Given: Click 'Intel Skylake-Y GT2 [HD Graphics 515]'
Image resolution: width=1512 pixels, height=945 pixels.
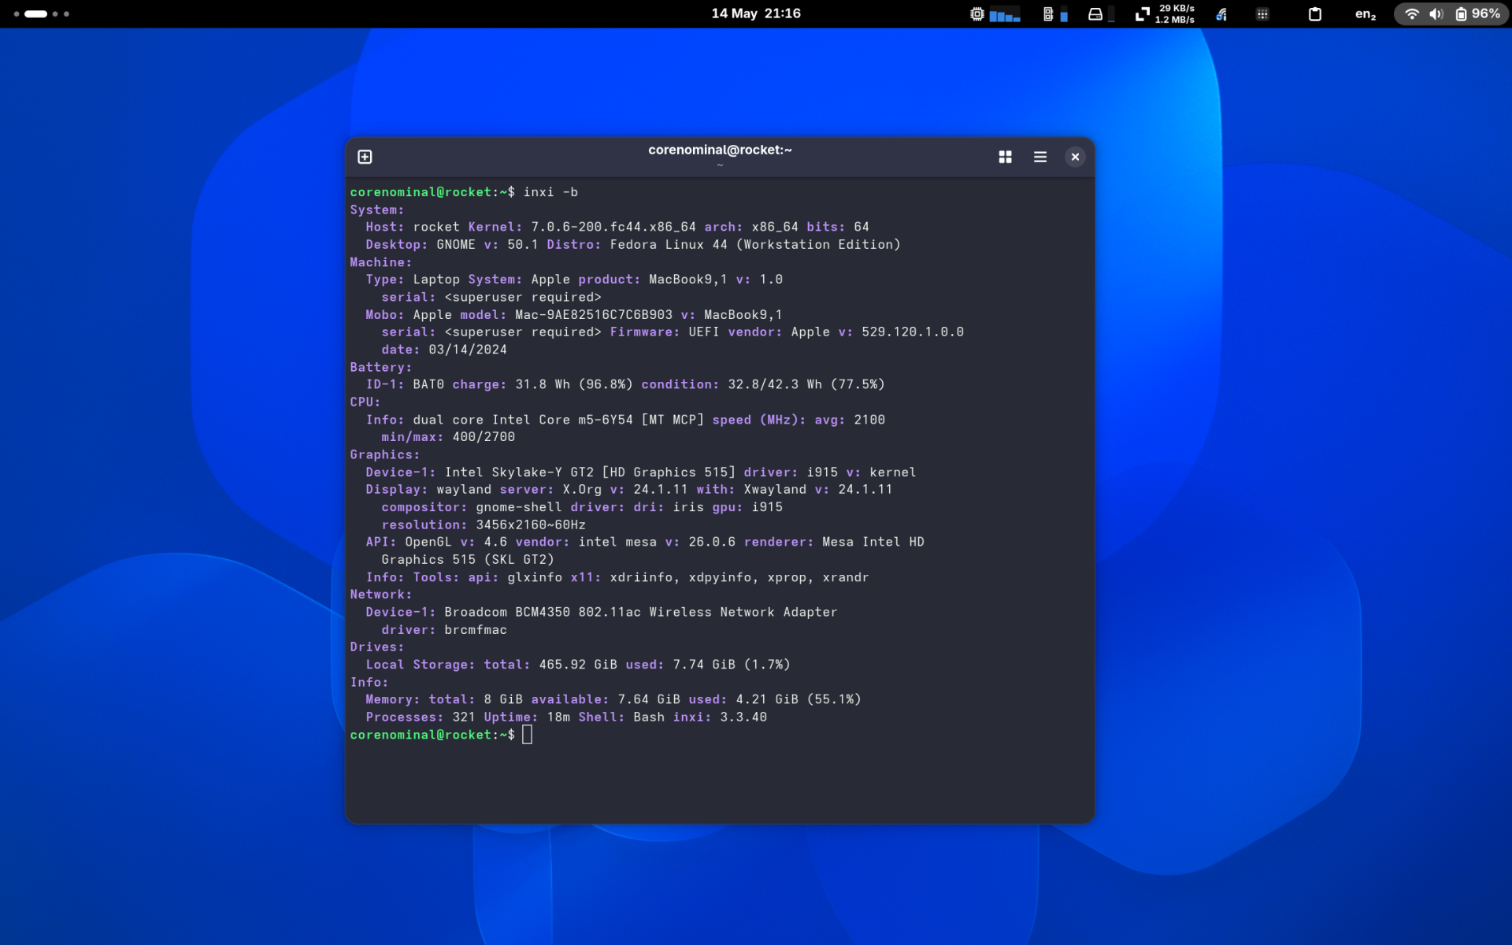Looking at the screenshot, I should (x=590, y=472).
